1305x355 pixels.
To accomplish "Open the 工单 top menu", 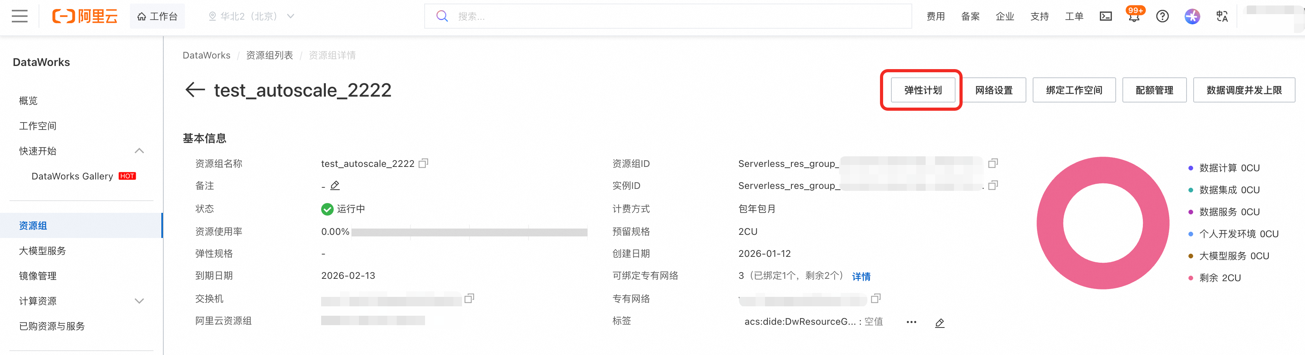I will 1074,16.
